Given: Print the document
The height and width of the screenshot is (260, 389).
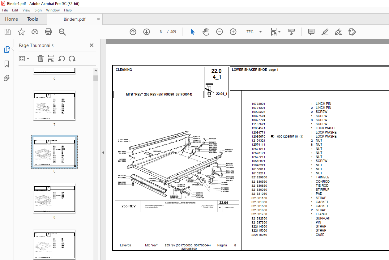Looking at the screenshot, I should 48,32.
